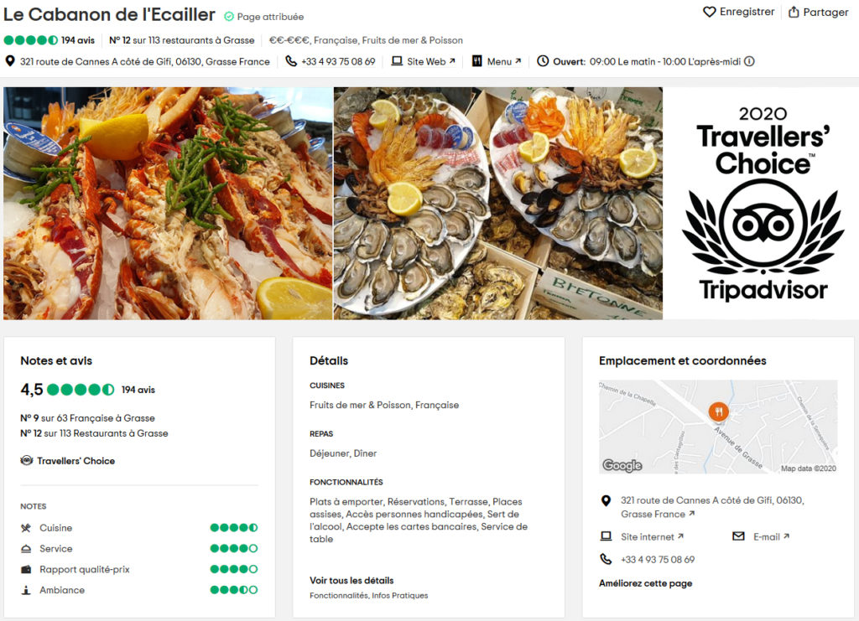Screen dimensions: 859x621
Task: Click the Google map preview
Action: pyautogui.click(x=718, y=427)
